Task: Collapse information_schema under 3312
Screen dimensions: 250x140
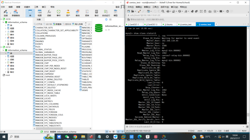Action: click(x=3, y=50)
